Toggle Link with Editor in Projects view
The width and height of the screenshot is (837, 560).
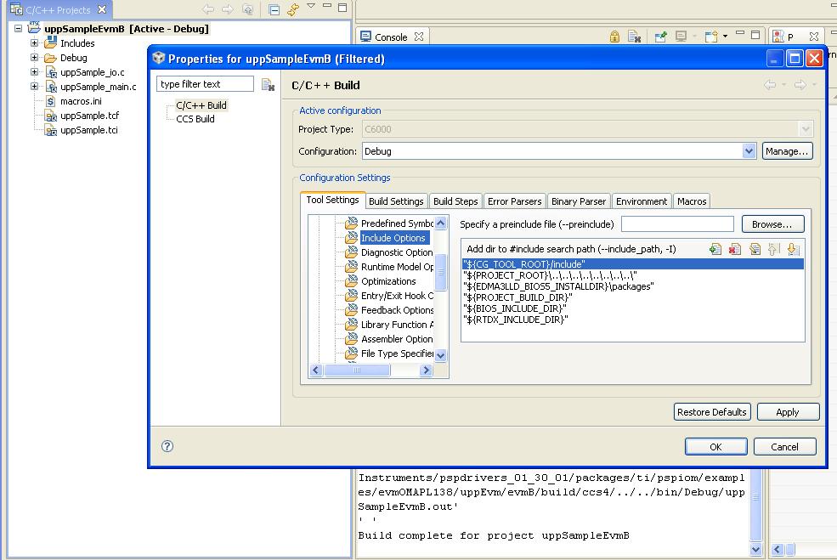(293, 9)
